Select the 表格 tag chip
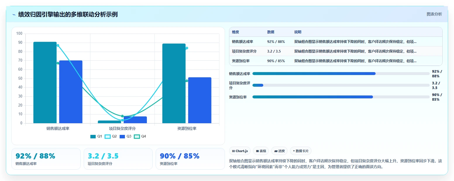 click(x=261, y=151)
